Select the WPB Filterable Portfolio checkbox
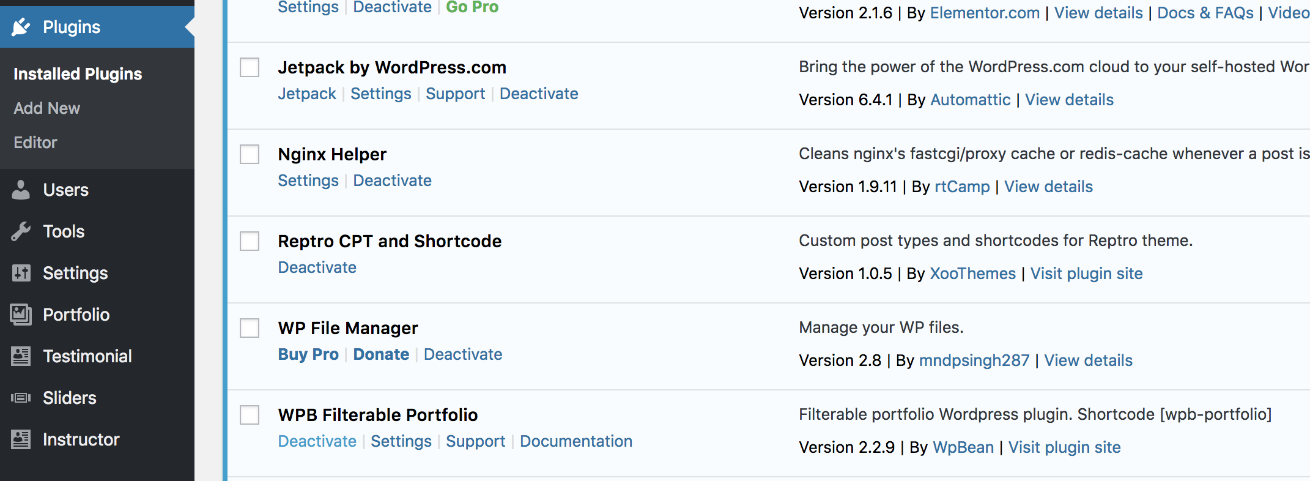This screenshot has width=1310, height=481. point(250,415)
